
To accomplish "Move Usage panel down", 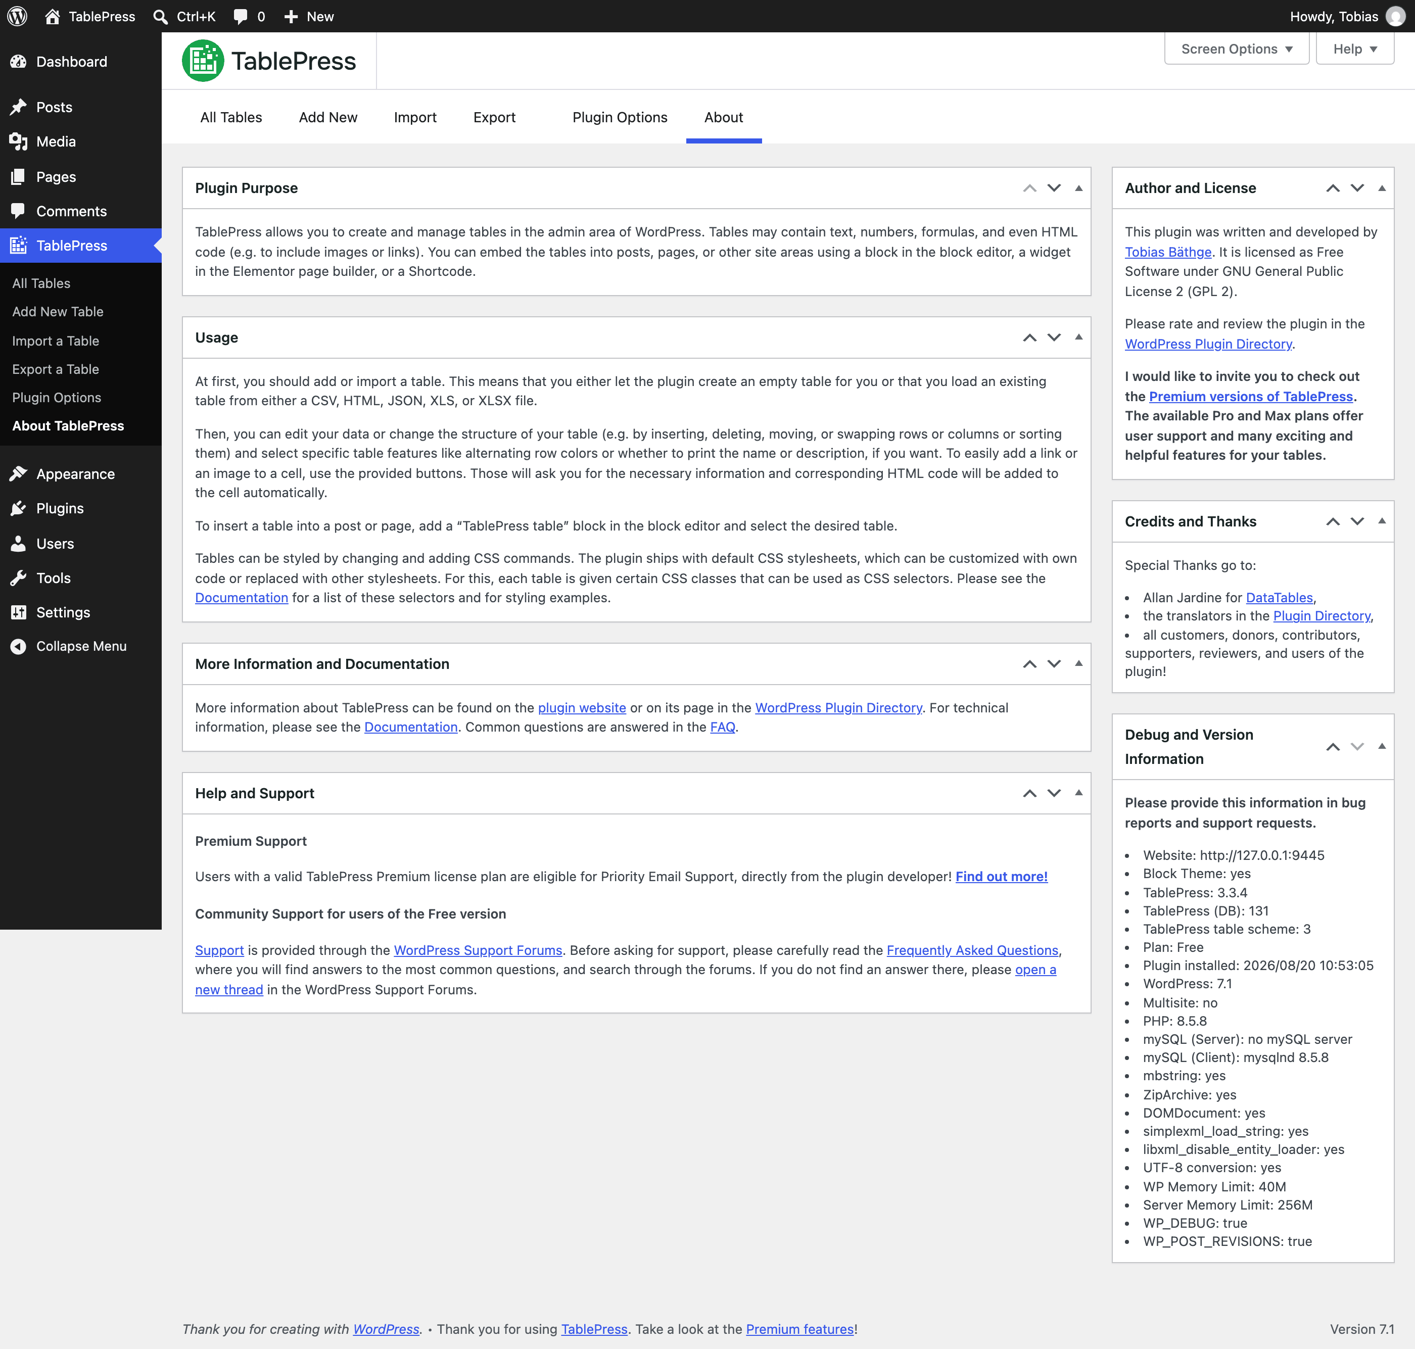I will (x=1054, y=338).
